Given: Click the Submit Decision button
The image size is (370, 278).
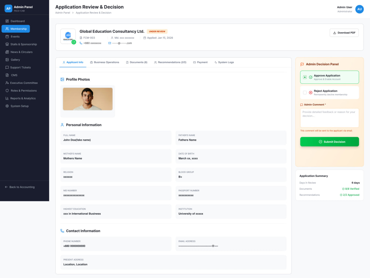Looking at the screenshot, I should (x=329, y=142).
